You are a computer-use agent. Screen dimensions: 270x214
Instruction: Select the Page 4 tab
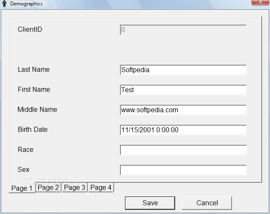click(x=101, y=187)
